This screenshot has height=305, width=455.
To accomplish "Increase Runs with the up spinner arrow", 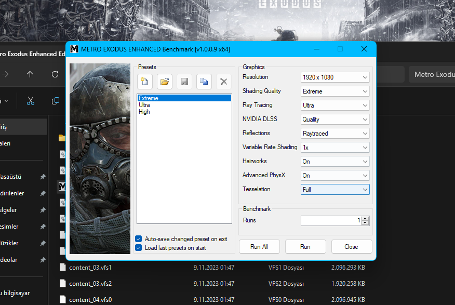I will coord(365,219).
